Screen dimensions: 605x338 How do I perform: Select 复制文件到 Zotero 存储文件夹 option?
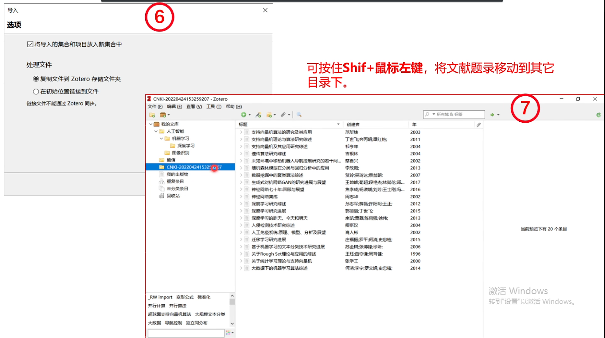(x=36, y=79)
